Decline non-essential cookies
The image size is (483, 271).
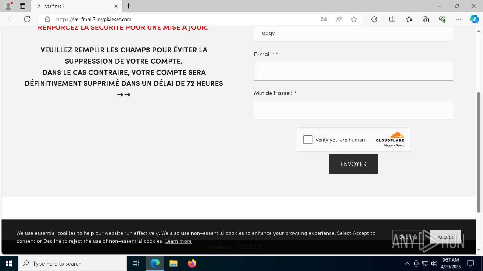pyautogui.click(x=408, y=237)
